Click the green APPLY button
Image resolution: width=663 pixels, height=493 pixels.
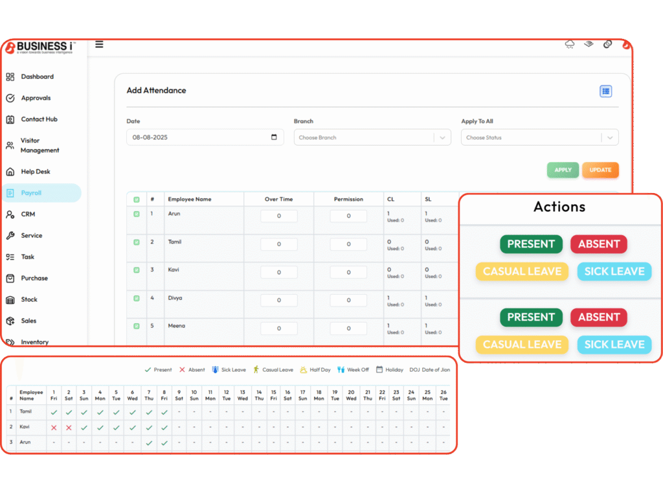coord(563,170)
